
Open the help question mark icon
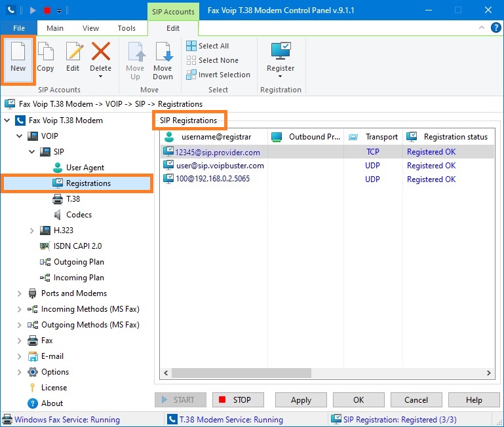coord(496,28)
